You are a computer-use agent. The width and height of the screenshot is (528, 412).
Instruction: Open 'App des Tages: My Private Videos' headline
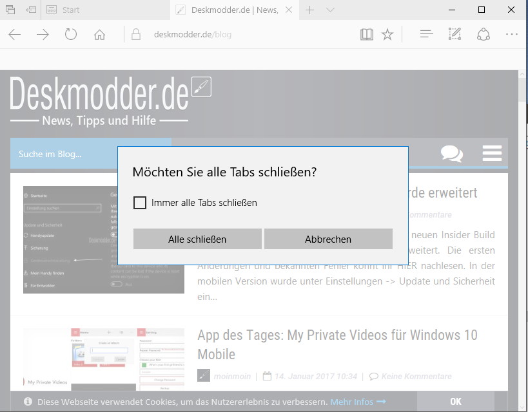point(337,345)
